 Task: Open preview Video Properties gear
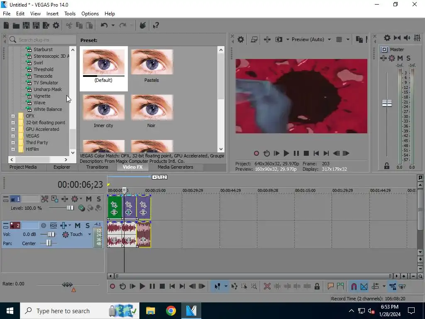241,39
